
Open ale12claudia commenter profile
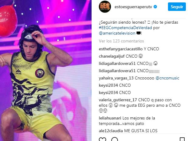(111, 131)
